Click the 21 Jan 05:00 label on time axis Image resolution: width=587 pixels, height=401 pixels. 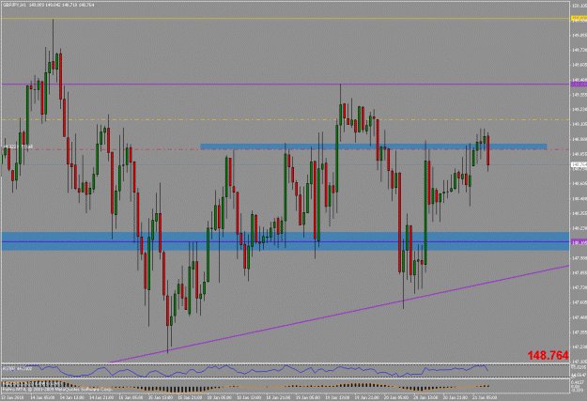tap(485, 397)
